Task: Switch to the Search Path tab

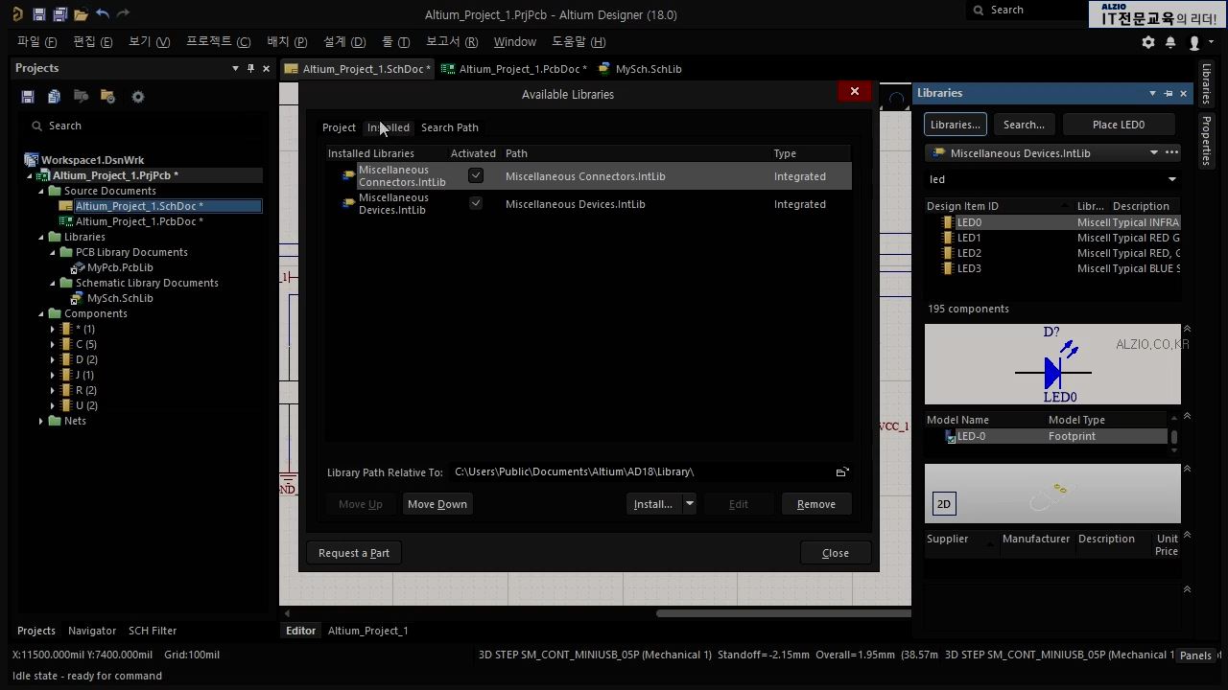Action: (x=449, y=127)
